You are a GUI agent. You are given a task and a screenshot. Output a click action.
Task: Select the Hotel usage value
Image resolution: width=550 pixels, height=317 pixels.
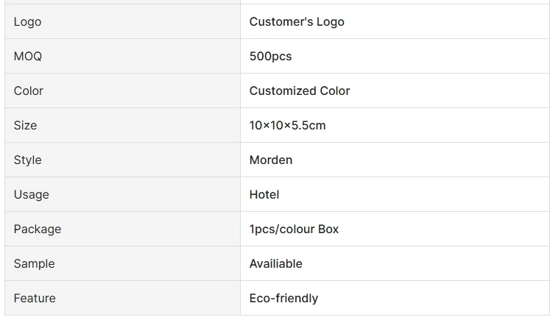(x=264, y=195)
